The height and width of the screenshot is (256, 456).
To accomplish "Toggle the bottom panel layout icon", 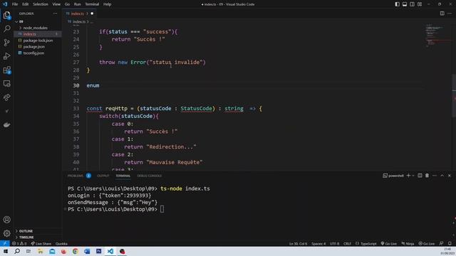I will [x=405, y=4].
